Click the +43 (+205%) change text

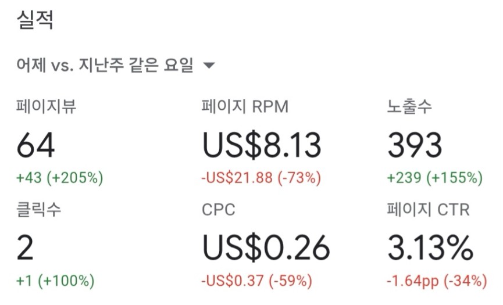click(x=60, y=178)
